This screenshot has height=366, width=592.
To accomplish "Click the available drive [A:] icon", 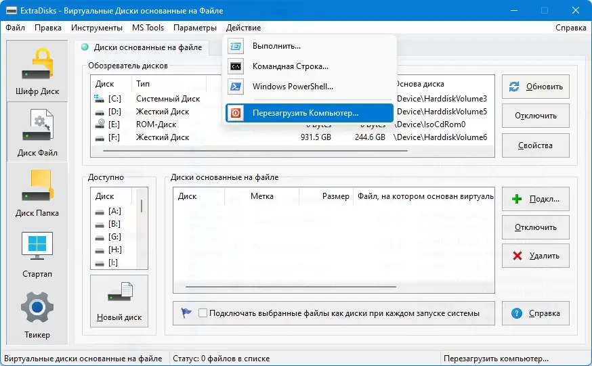I will pos(100,212).
